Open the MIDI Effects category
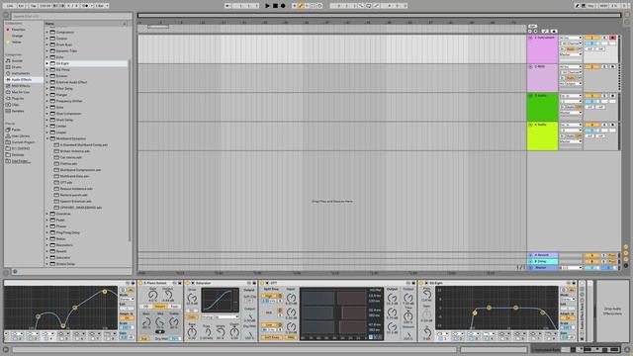Image resolution: width=633 pixels, height=356 pixels. pyautogui.click(x=21, y=86)
